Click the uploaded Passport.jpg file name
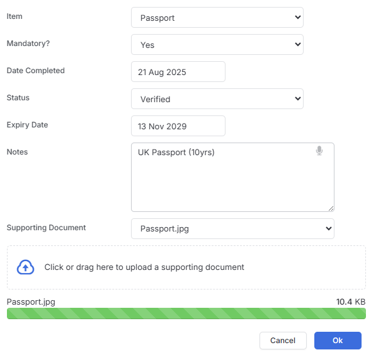The height and width of the screenshot is (357, 371). 31,301
